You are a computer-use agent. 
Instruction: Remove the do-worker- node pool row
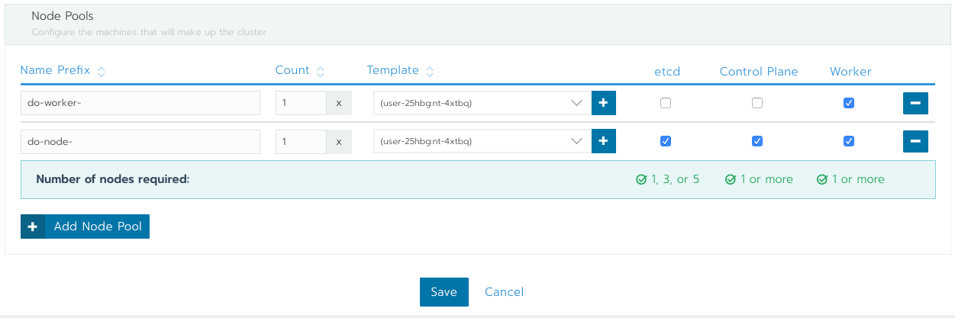[915, 103]
